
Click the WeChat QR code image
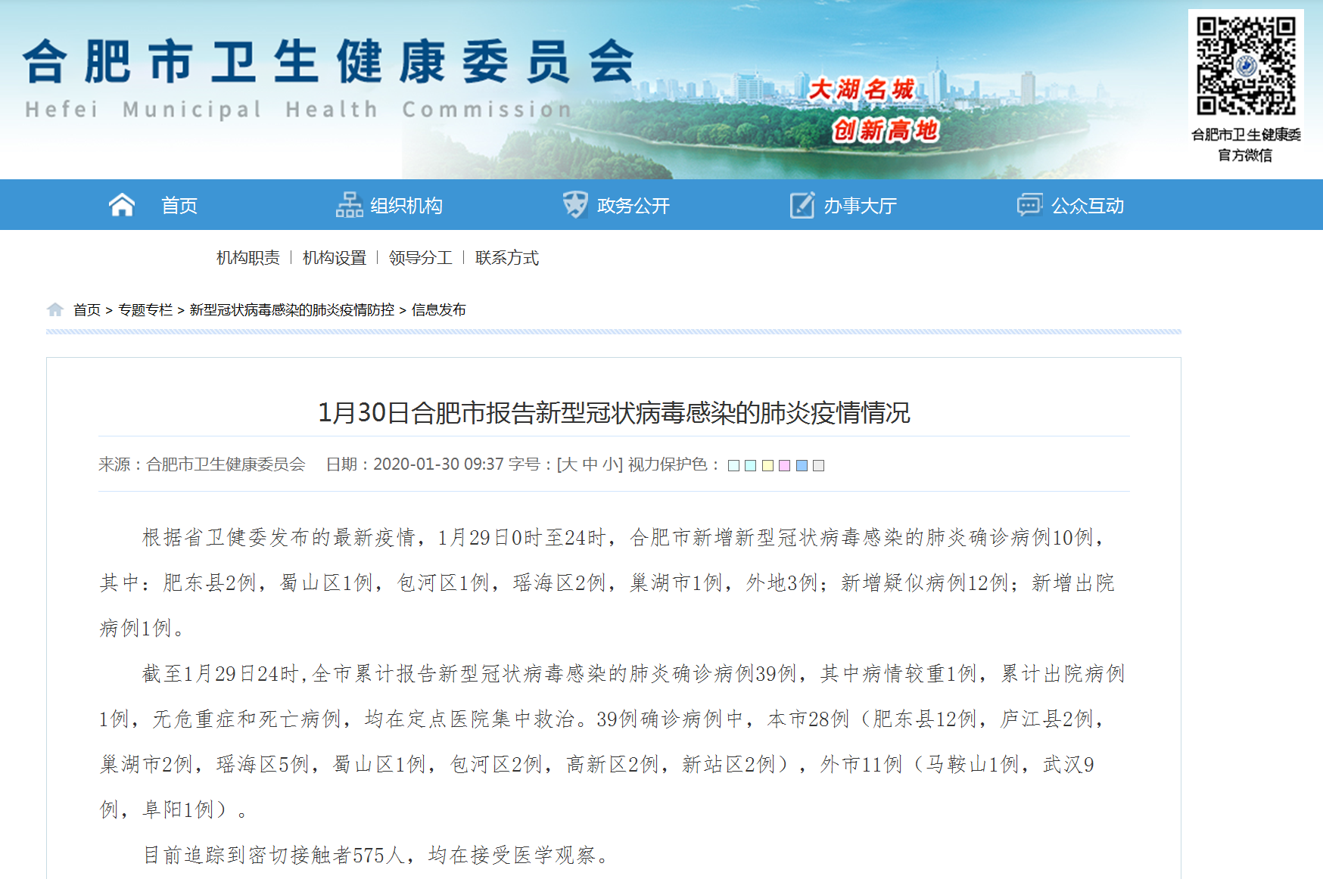(1246, 67)
